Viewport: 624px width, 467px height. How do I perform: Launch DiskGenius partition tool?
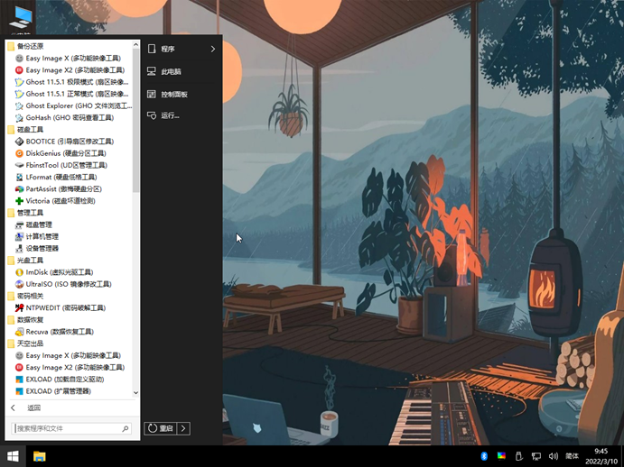(x=65, y=153)
